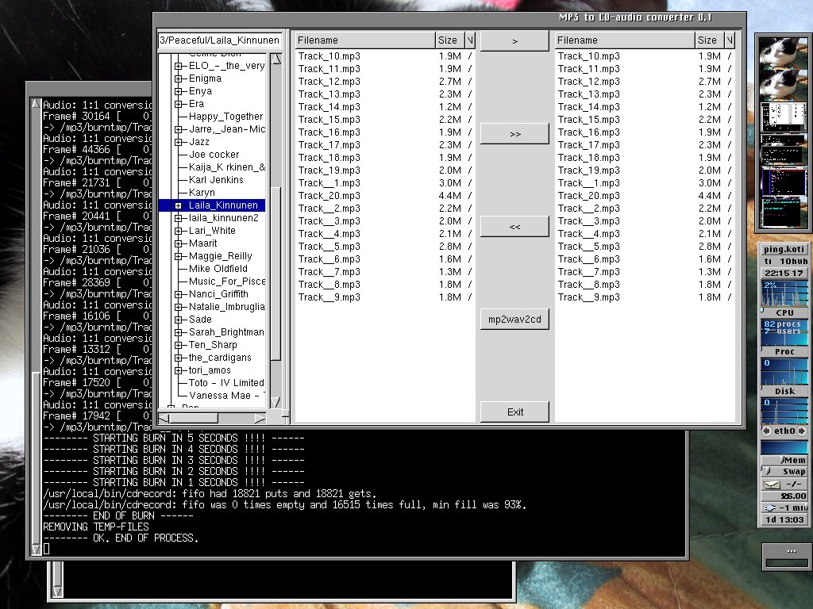Click the mail envelope icon in system monitor
813x609 pixels.
(x=771, y=485)
